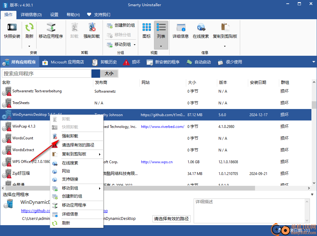Image resolution: width=317 pixels, height=236 pixels.
Task: Click the 支持我们 heart item
Action: (x=99, y=15)
